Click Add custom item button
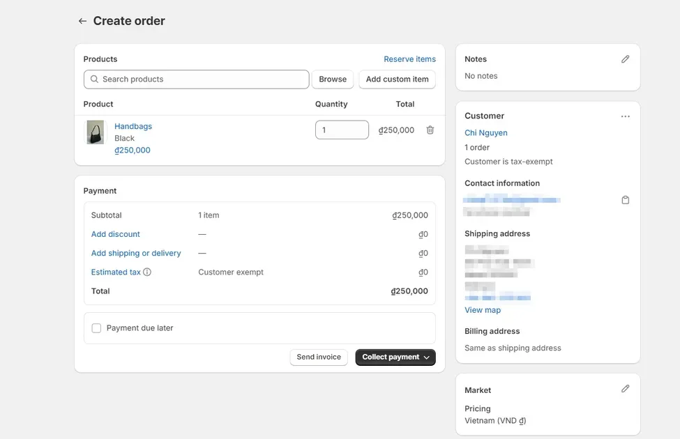The height and width of the screenshot is (439, 680). tap(397, 79)
